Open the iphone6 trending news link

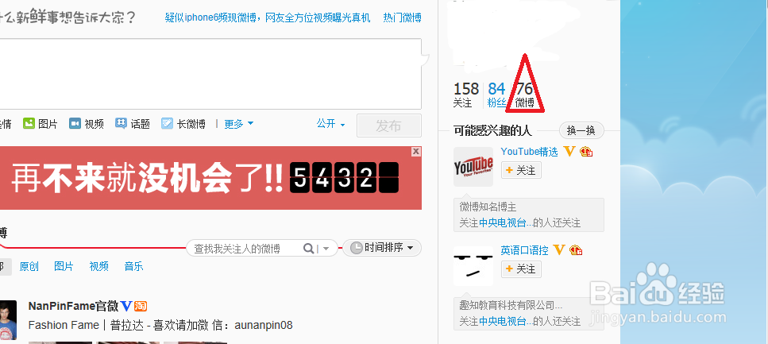(x=268, y=18)
